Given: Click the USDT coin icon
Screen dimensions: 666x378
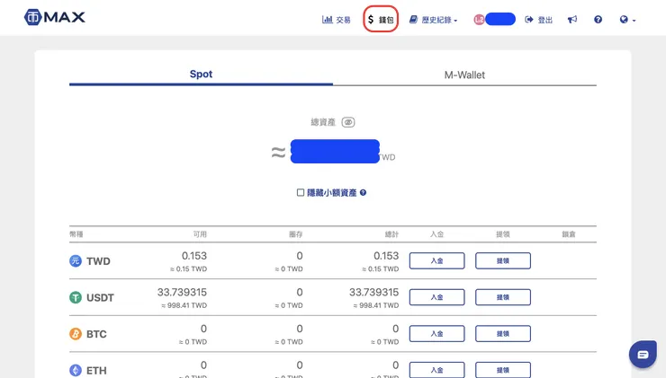Looking at the screenshot, I should click(76, 297).
